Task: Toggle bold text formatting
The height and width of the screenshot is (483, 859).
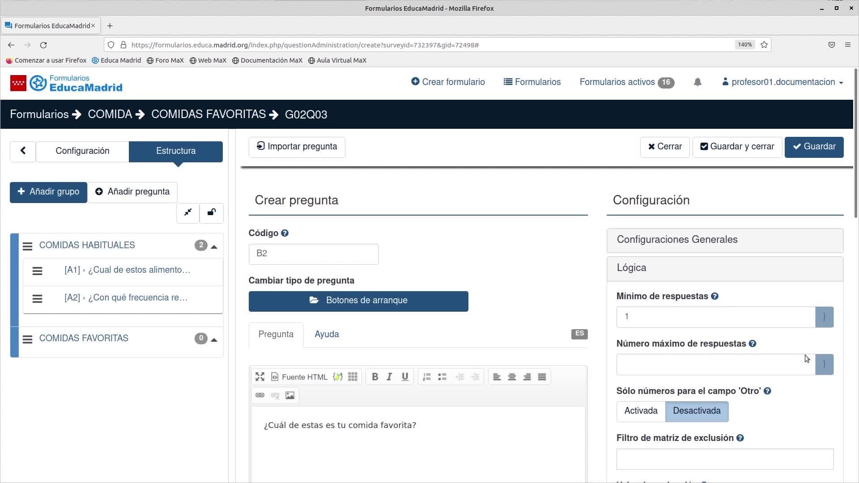Action: (x=375, y=377)
